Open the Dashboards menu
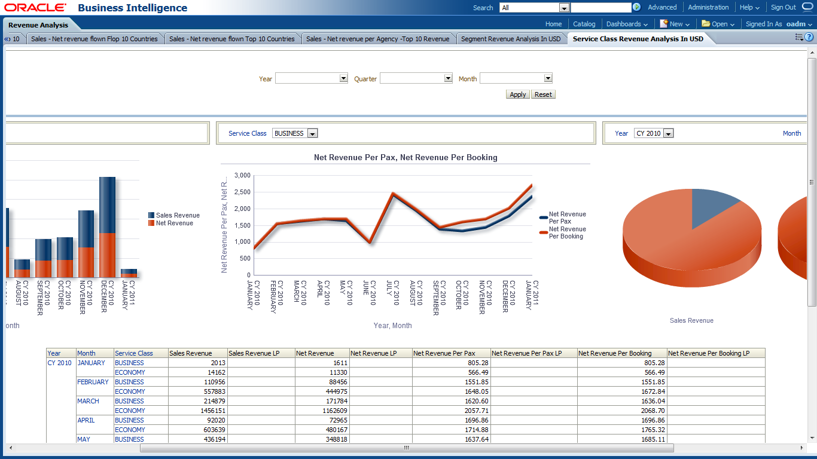This screenshot has width=817, height=459. (x=627, y=24)
